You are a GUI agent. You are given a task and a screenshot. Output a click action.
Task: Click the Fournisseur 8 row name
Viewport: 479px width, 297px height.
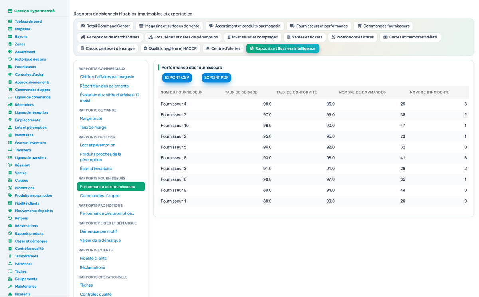(x=174, y=158)
